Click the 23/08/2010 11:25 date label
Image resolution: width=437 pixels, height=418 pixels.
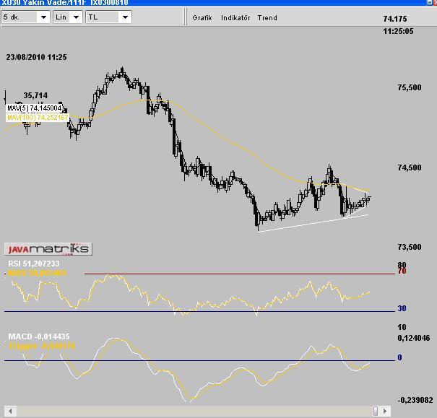36,57
